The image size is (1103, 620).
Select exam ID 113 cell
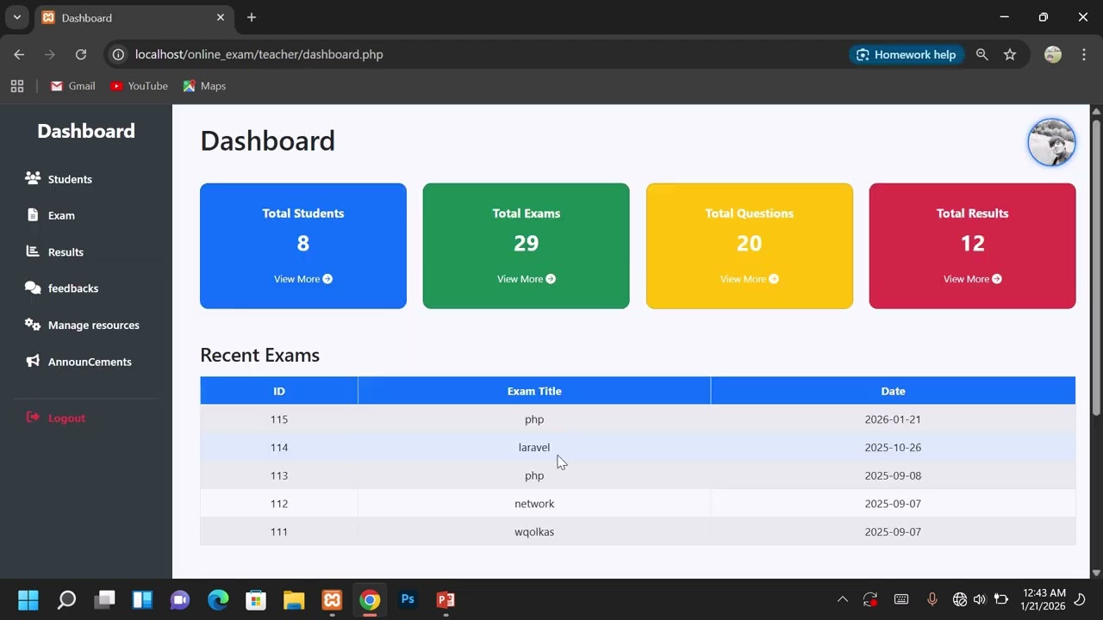279,475
